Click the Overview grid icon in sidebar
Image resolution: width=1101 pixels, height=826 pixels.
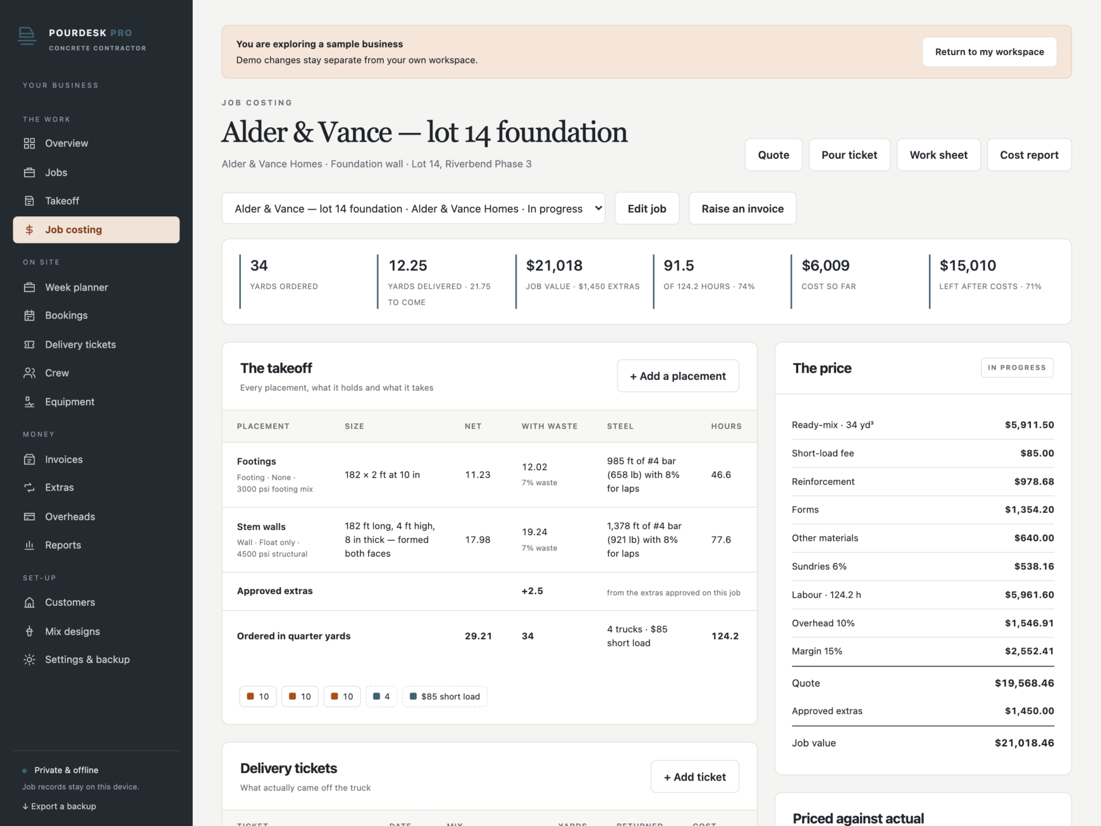pos(29,143)
